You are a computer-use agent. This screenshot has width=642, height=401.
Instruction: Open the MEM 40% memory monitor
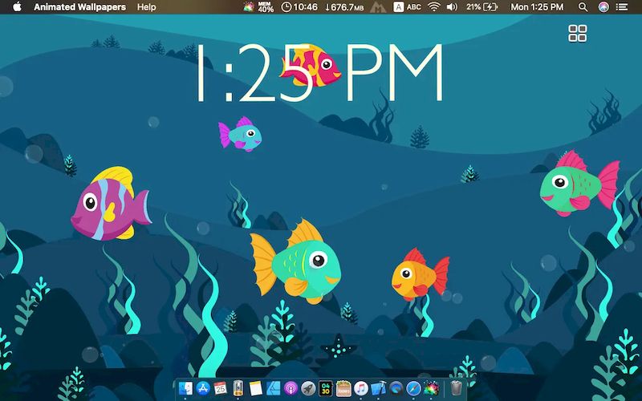point(266,6)
